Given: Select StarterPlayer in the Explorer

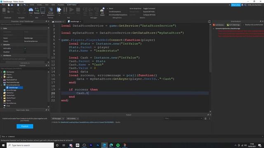Looking at the screenshot, I should coord(11,98).
